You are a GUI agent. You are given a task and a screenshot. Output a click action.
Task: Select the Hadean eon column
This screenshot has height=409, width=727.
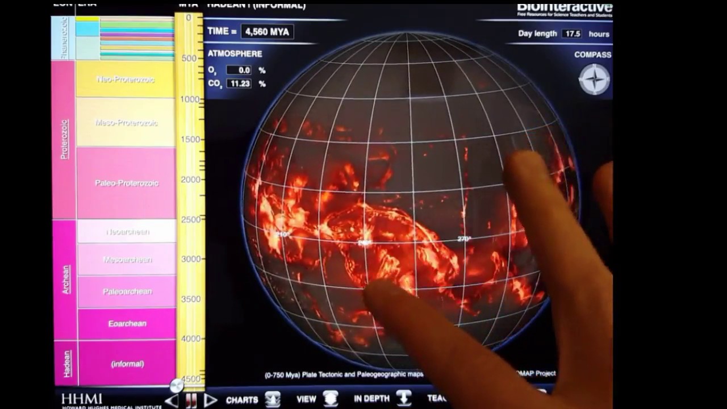click(x=66, y=364)
